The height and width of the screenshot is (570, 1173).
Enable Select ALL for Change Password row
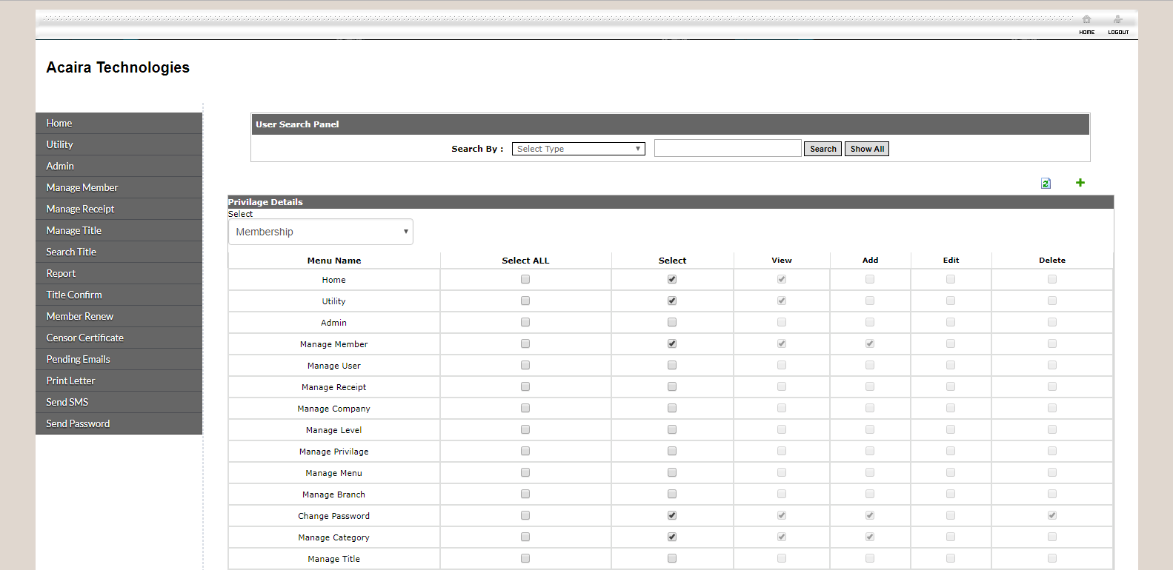(525, 516)
